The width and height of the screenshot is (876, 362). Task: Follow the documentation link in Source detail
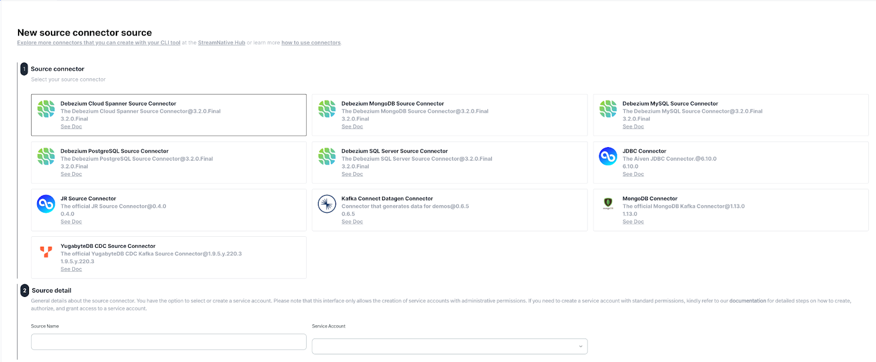[x=747, y=301]
